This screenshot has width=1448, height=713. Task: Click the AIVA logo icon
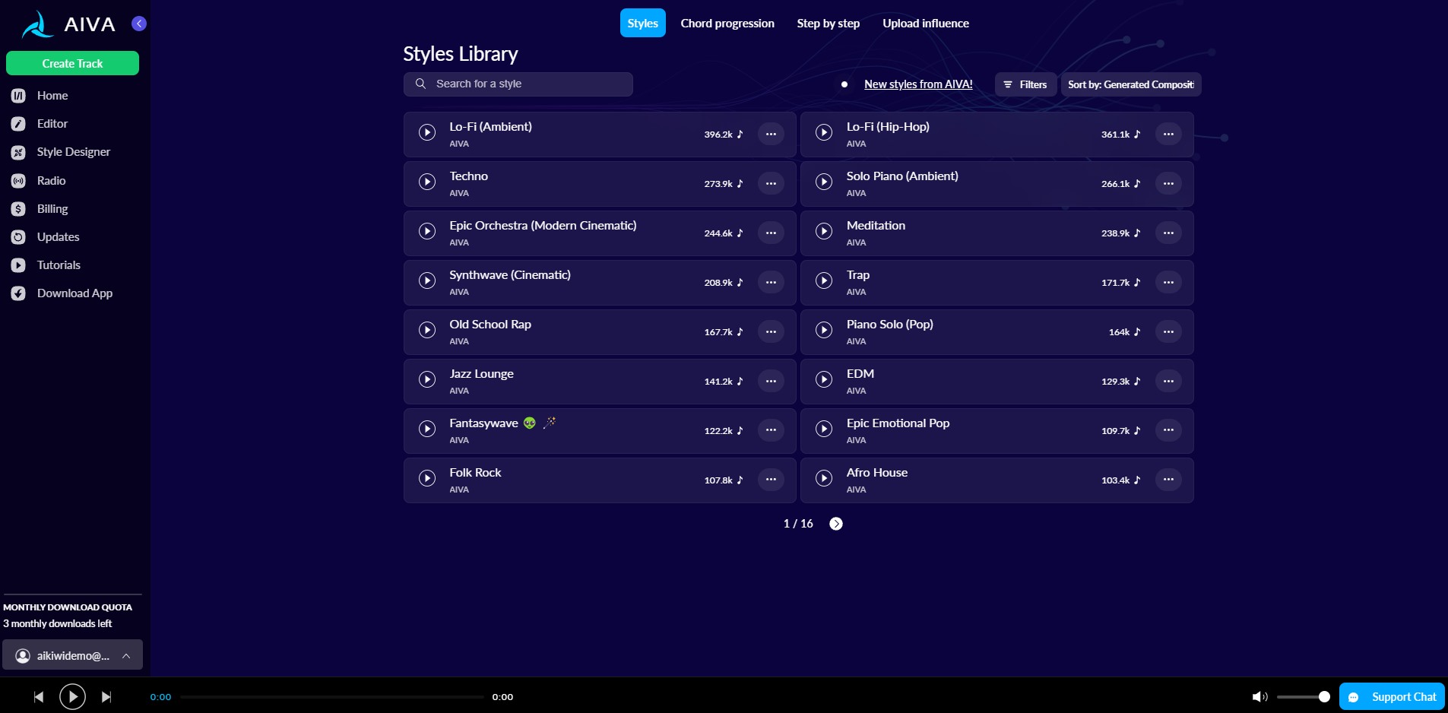[37, 24]
